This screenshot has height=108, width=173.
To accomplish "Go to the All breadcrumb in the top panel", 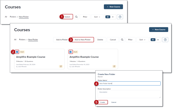I will [x=6, y=17].
